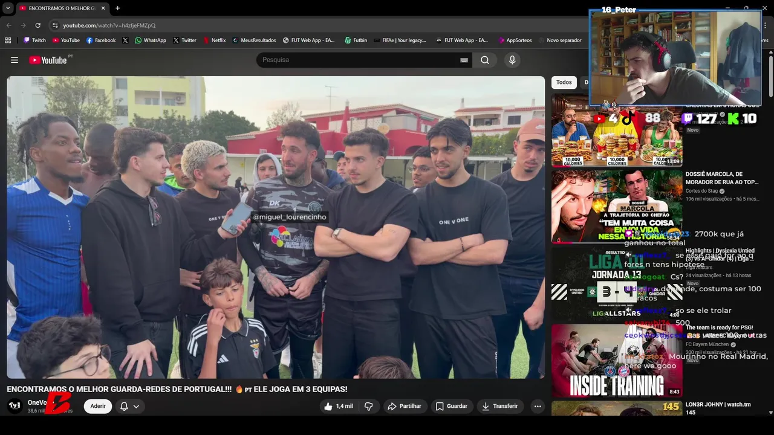Go to the YouTube home logo

click(x=48, y=60)
